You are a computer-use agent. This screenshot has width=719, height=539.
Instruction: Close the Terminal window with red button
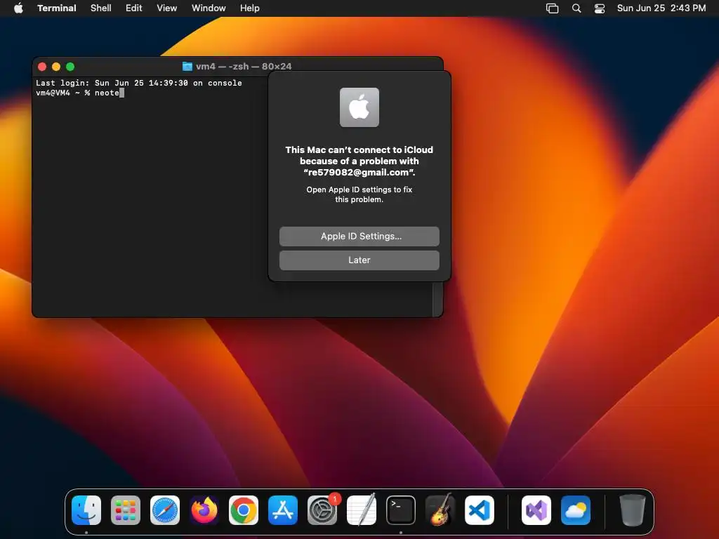coord(42,67)
